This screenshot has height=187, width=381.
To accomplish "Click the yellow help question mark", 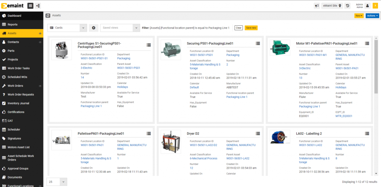I will coord(375,6).
